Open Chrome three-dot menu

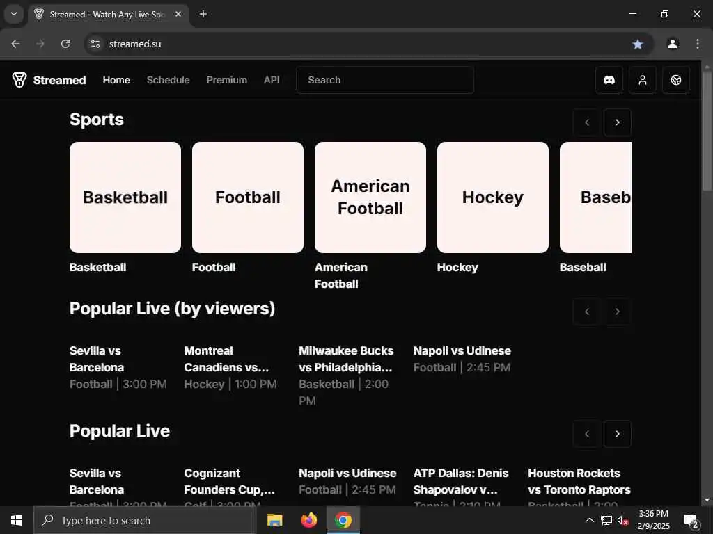697,44
